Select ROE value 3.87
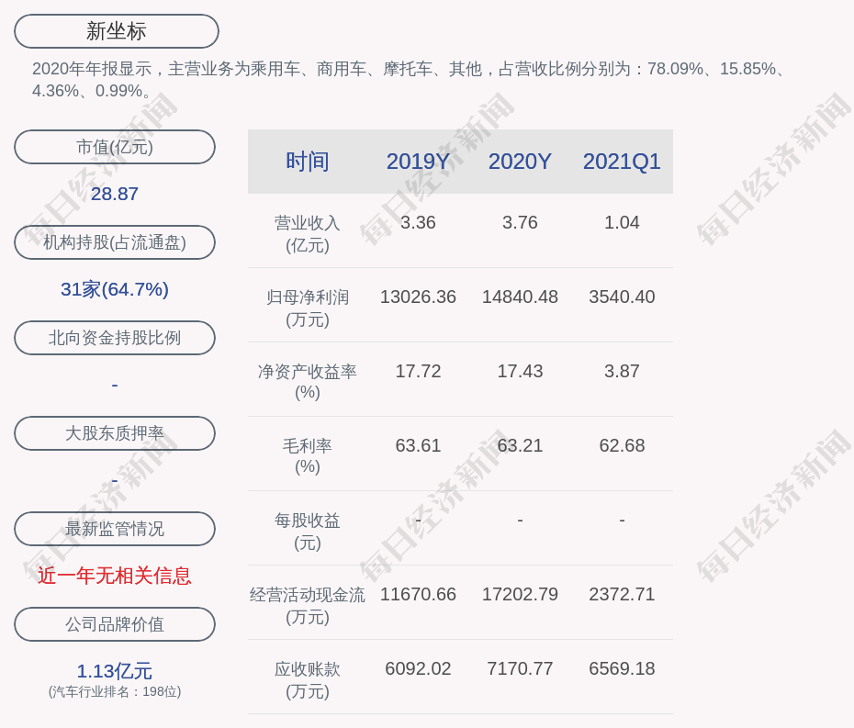 click(622, 372)
